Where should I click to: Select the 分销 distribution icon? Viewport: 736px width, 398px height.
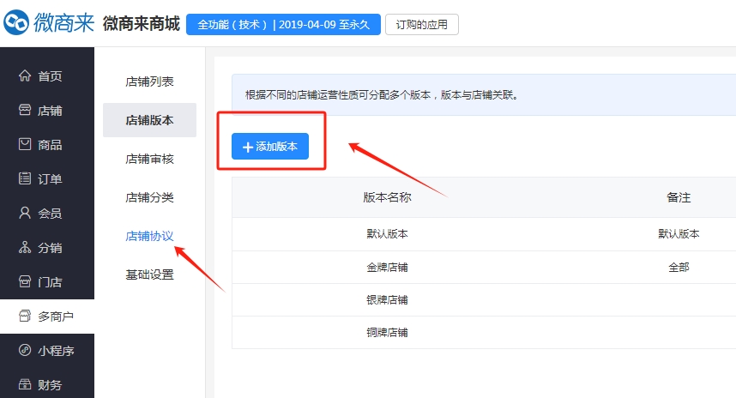tap(25, 248)
